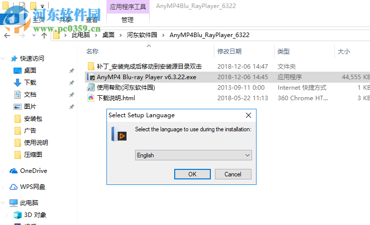Close the Select Setup Language dialog
The width and height of the screenshot is (370, 225).
pos(248,115)
